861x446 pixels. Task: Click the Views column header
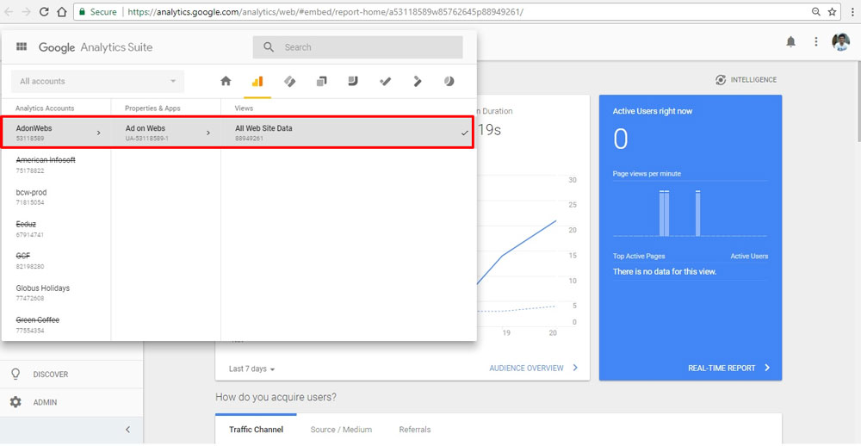tap(244, 108)
